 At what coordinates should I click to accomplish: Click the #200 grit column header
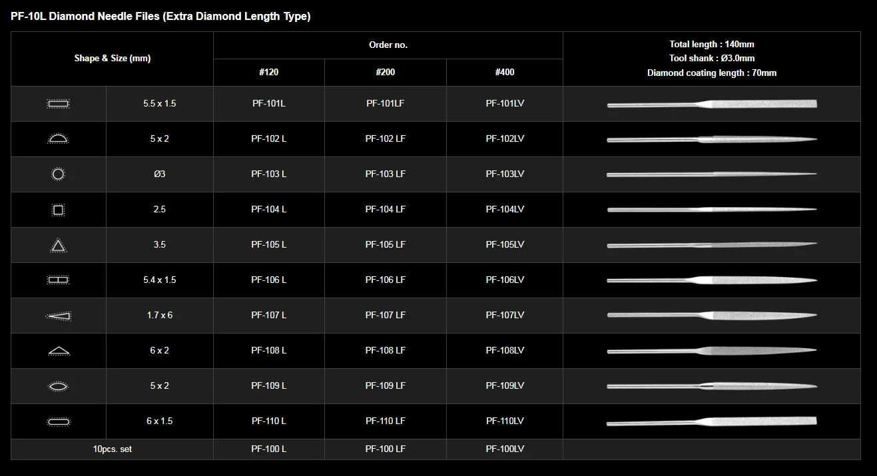click(385, 73)
